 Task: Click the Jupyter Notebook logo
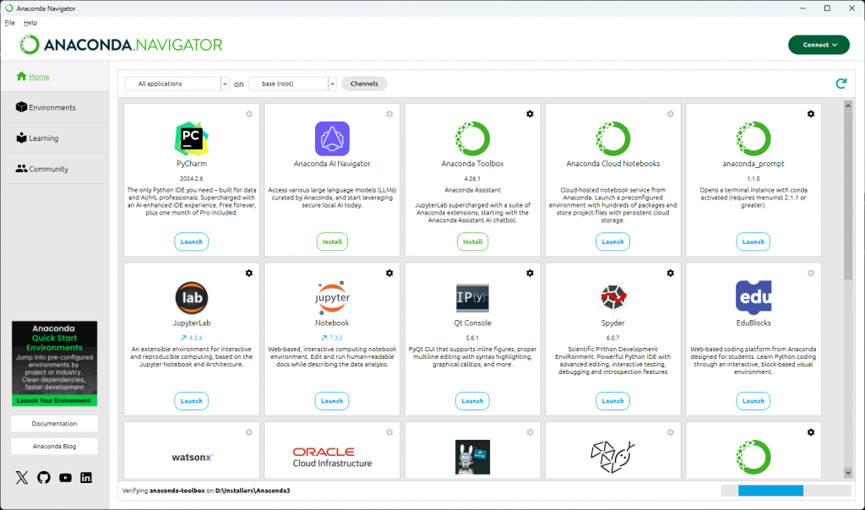332,298
